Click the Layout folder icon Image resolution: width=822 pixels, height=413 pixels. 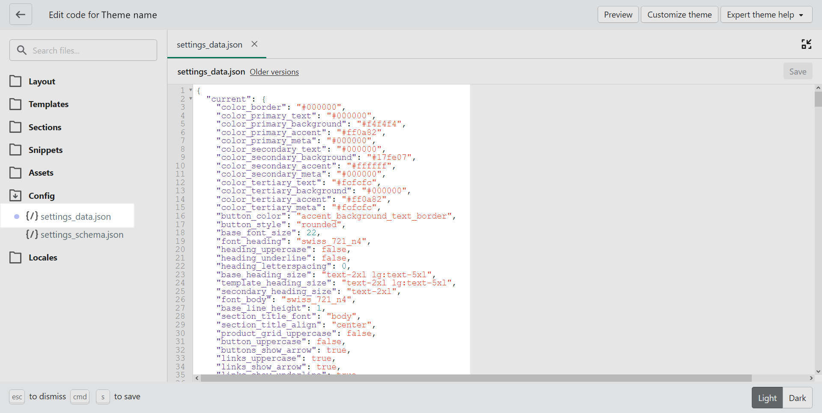point(15,81)
